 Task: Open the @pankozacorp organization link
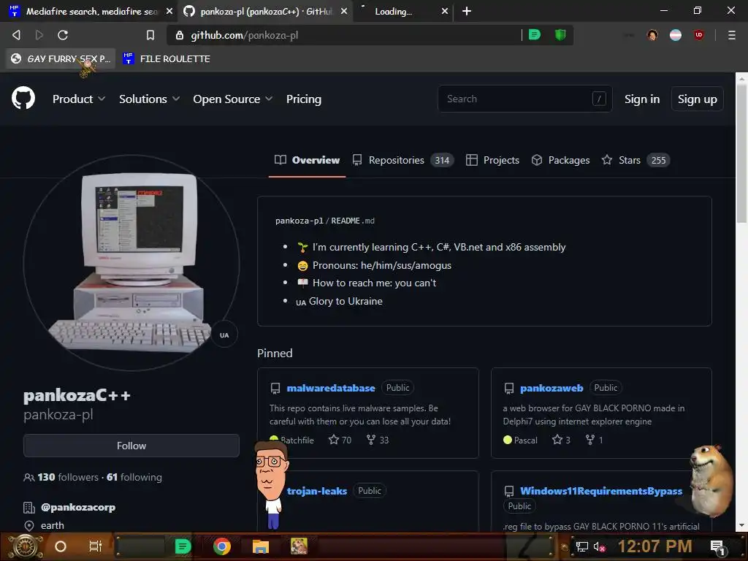(78, 507)
